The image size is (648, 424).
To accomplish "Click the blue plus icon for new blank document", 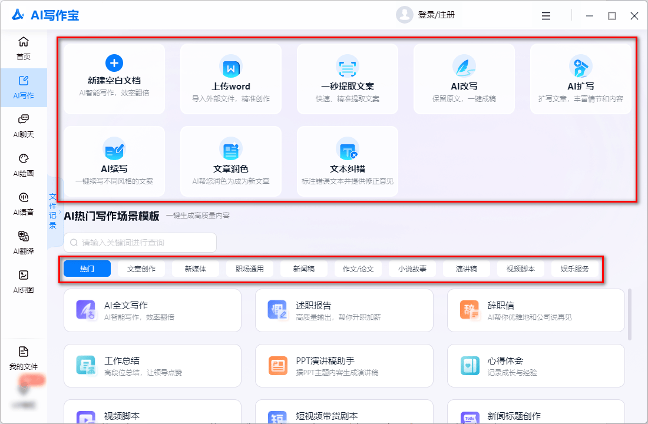I will (x=114, y=63).
